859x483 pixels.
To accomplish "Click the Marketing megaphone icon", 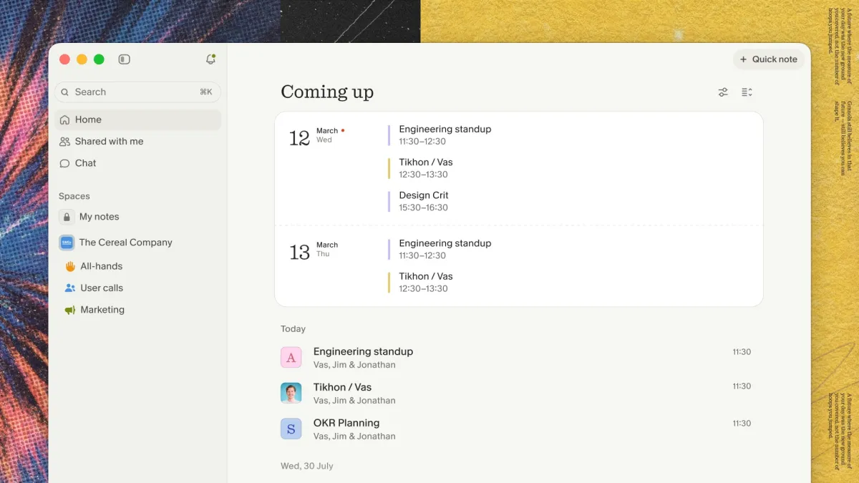I will pos(70,309).
